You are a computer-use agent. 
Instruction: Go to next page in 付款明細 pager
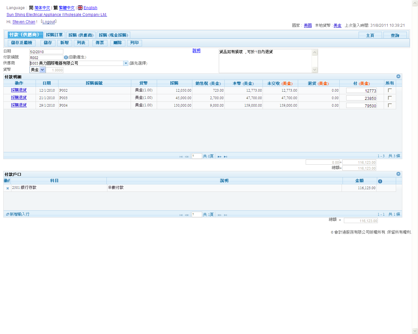[219, 157]
